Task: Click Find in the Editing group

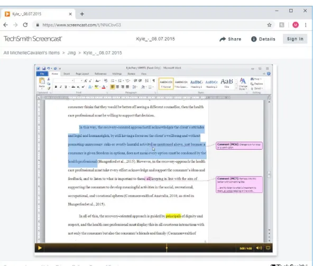Action: click(x=256, y=79)
